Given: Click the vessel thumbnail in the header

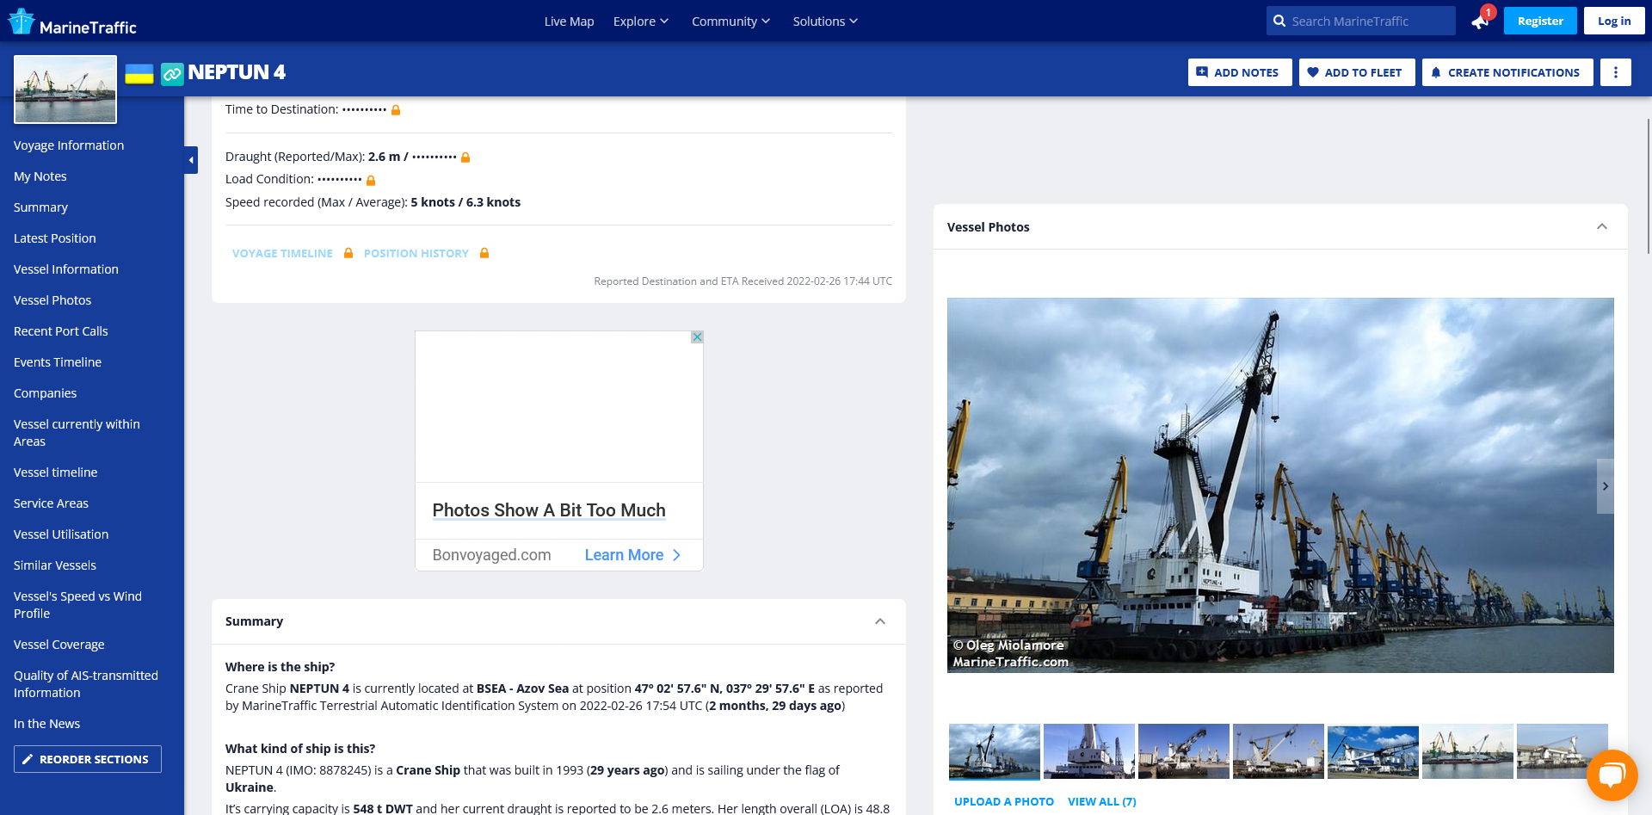Looking at the screenshot, I should click(65, 90).
